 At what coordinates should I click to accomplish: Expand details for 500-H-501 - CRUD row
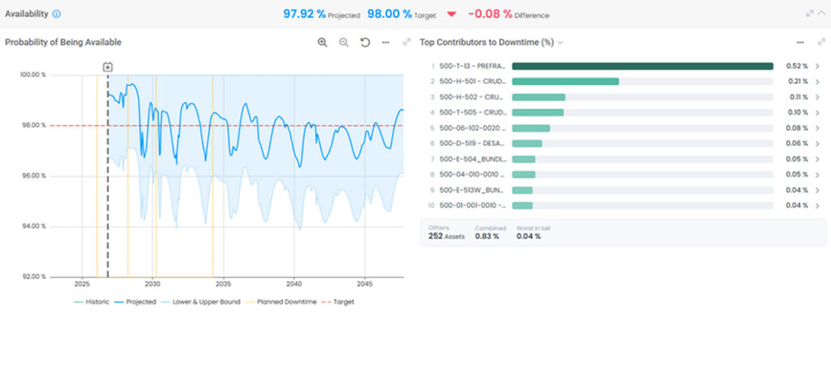(x=818, y=82)
